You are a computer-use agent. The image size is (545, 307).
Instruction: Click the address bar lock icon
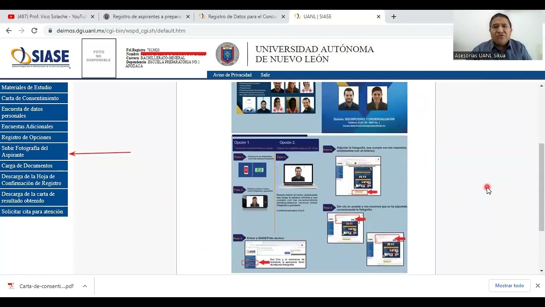coord(50,31)
